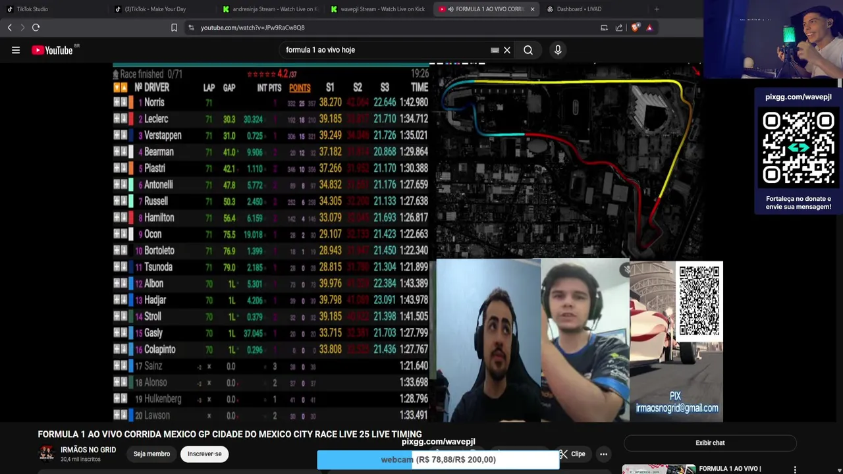Click the Tsunoda driver name
The width and height of the screenshot is (843, 474).
tap(158, 267)
